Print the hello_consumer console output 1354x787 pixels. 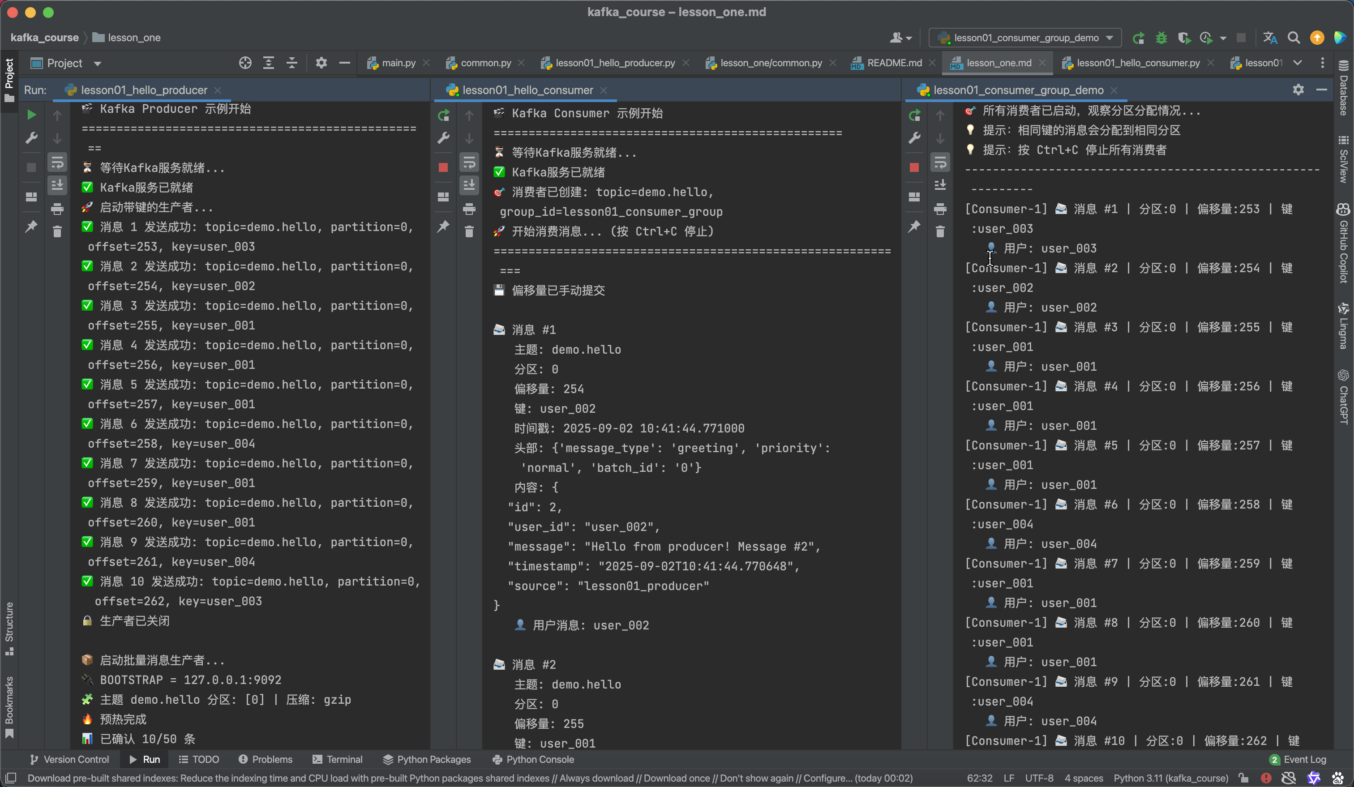pos(469,209)
